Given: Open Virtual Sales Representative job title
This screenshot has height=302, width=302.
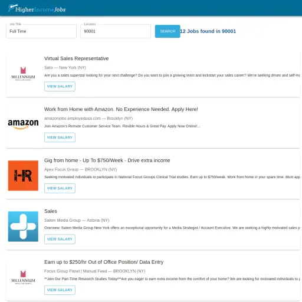Looking at the screenshot, I should [x=77, y=58].
